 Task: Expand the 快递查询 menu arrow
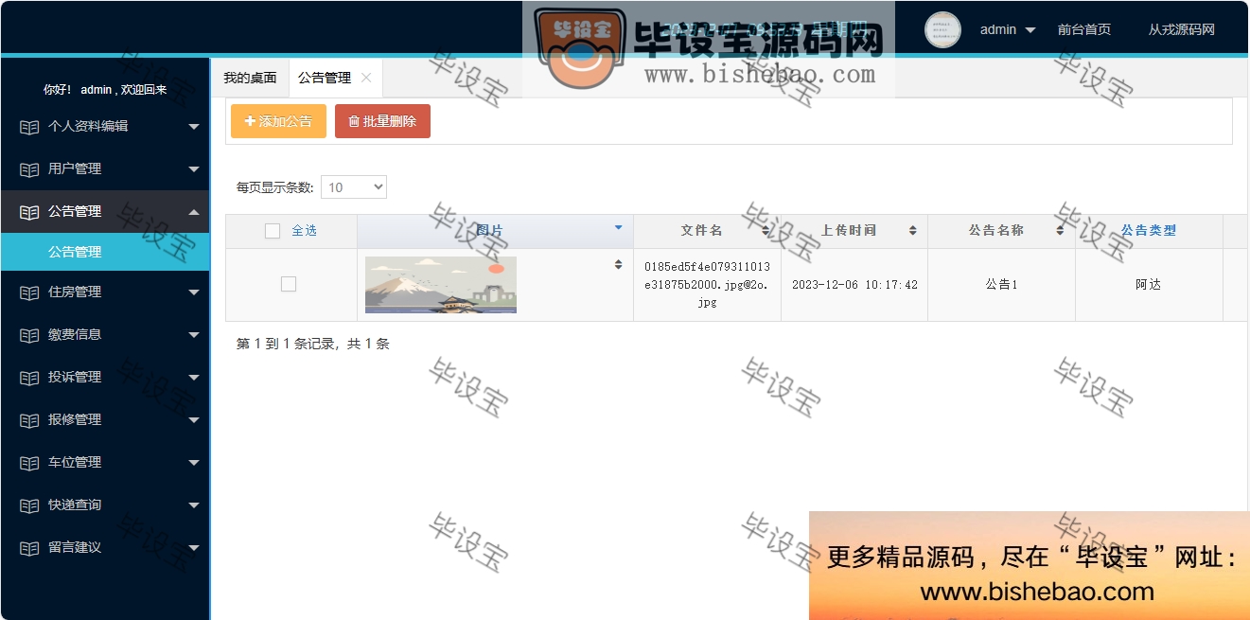pyautogui.click(x=194, y=505)
